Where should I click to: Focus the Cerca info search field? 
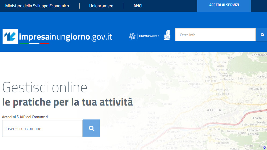215,35
